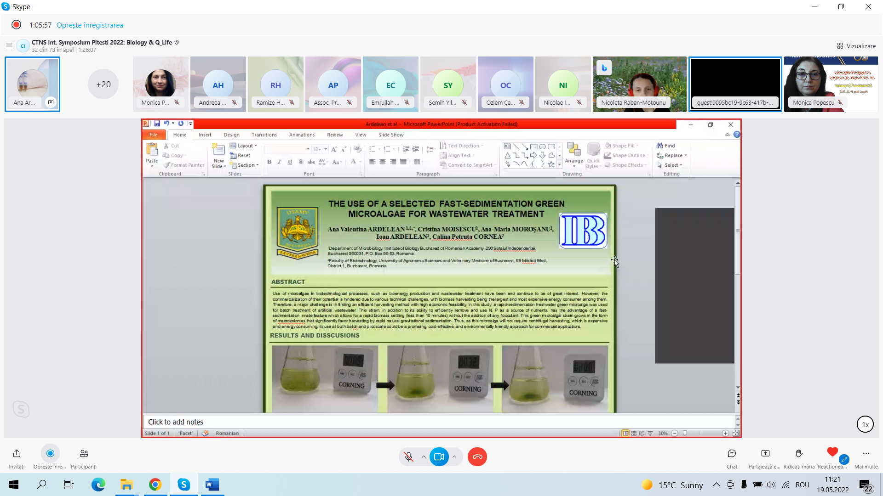Switch to the Animations ribbon tab

click(302, 135)
